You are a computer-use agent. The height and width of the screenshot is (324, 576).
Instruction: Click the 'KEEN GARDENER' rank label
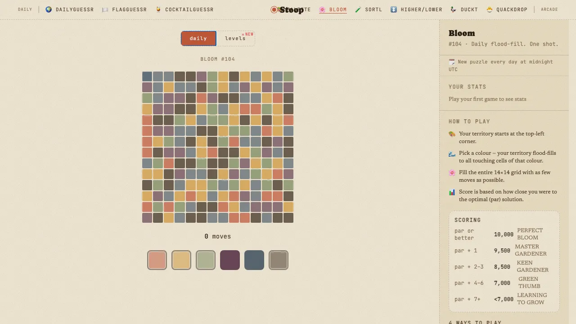pos(533,266)
